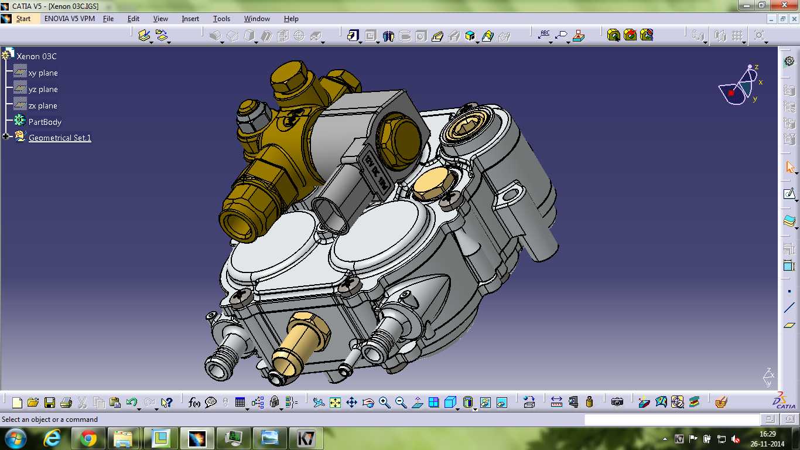Click the Zoom Out magnifier
This screenshot has width=800, height=450.
401,403
